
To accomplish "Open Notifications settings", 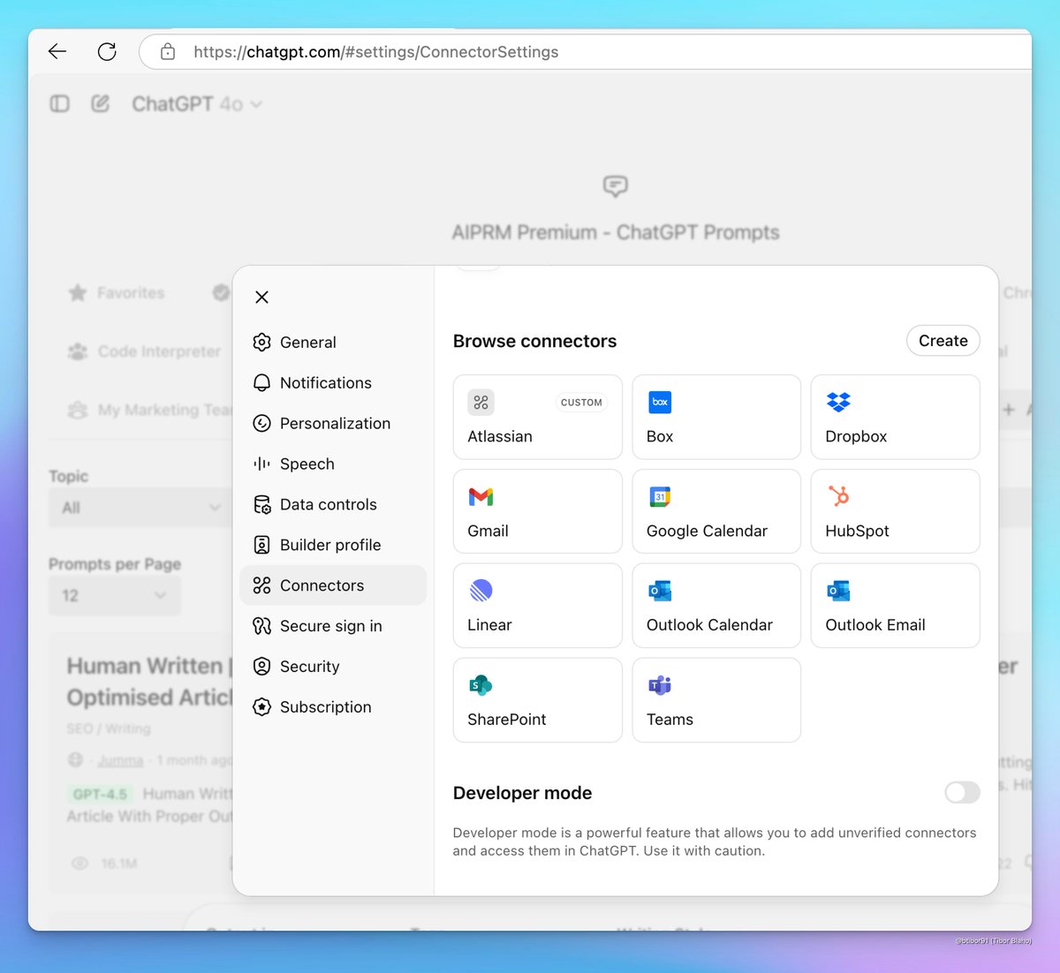I will pos(333,383).
